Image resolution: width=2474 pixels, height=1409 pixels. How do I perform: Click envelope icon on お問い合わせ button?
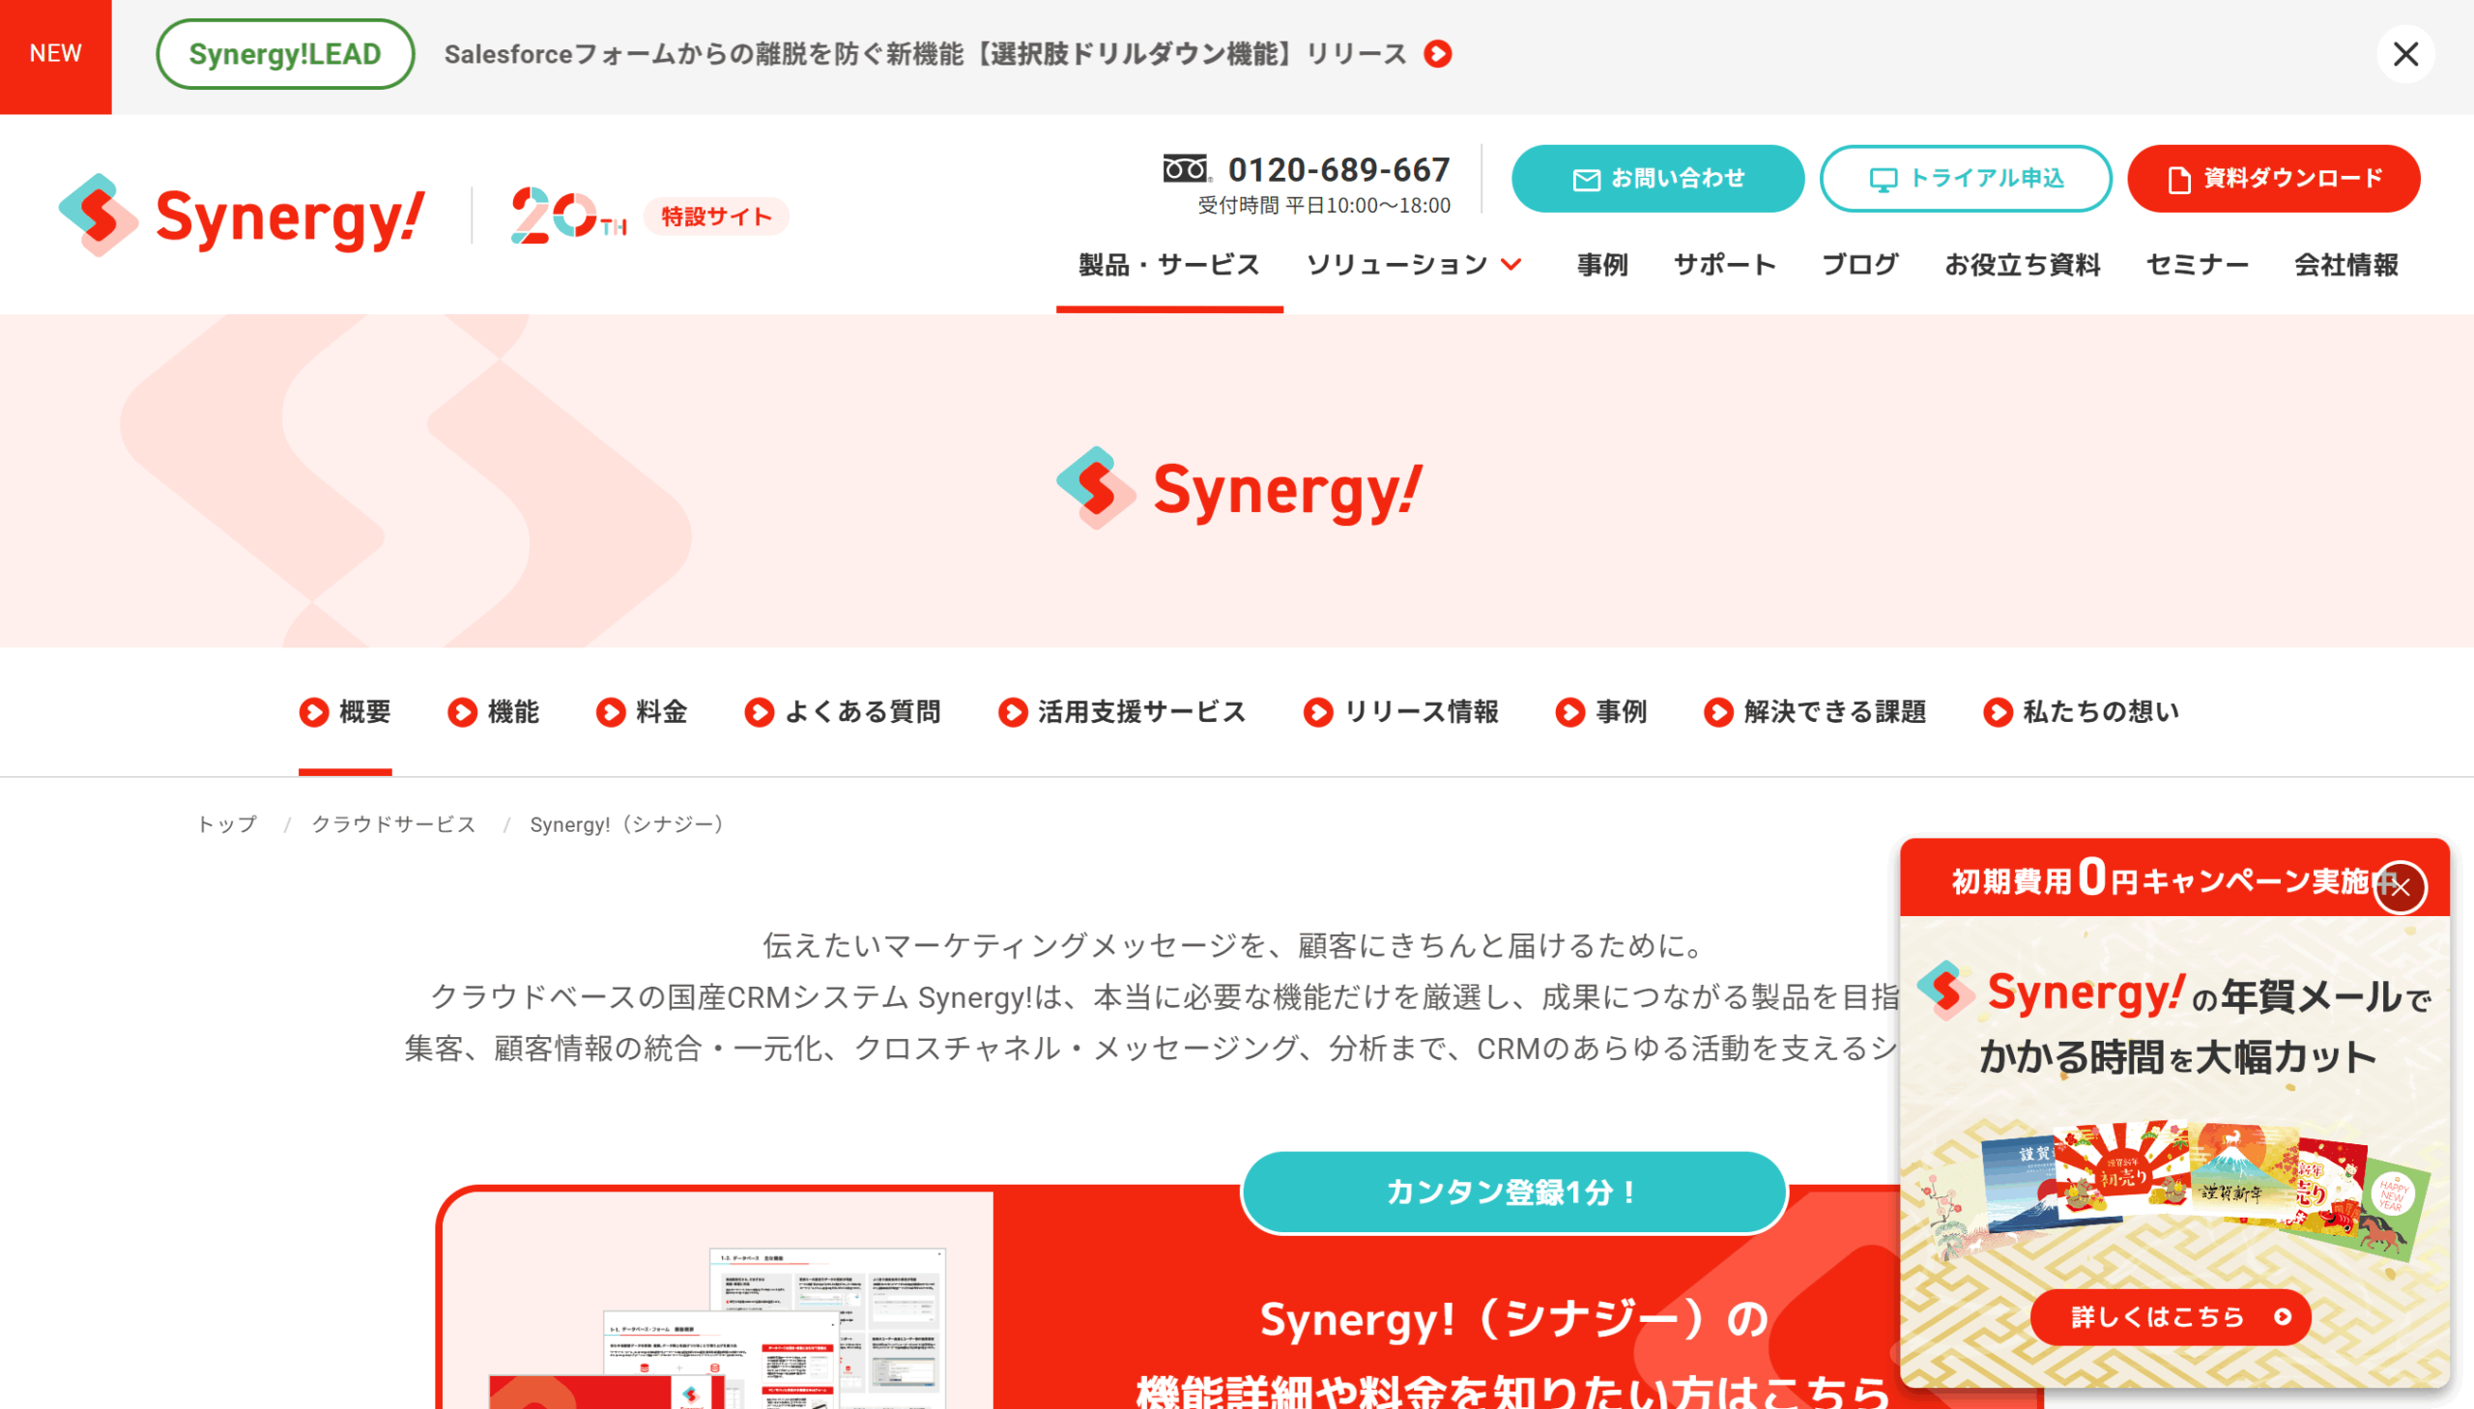coord(1586,180)
